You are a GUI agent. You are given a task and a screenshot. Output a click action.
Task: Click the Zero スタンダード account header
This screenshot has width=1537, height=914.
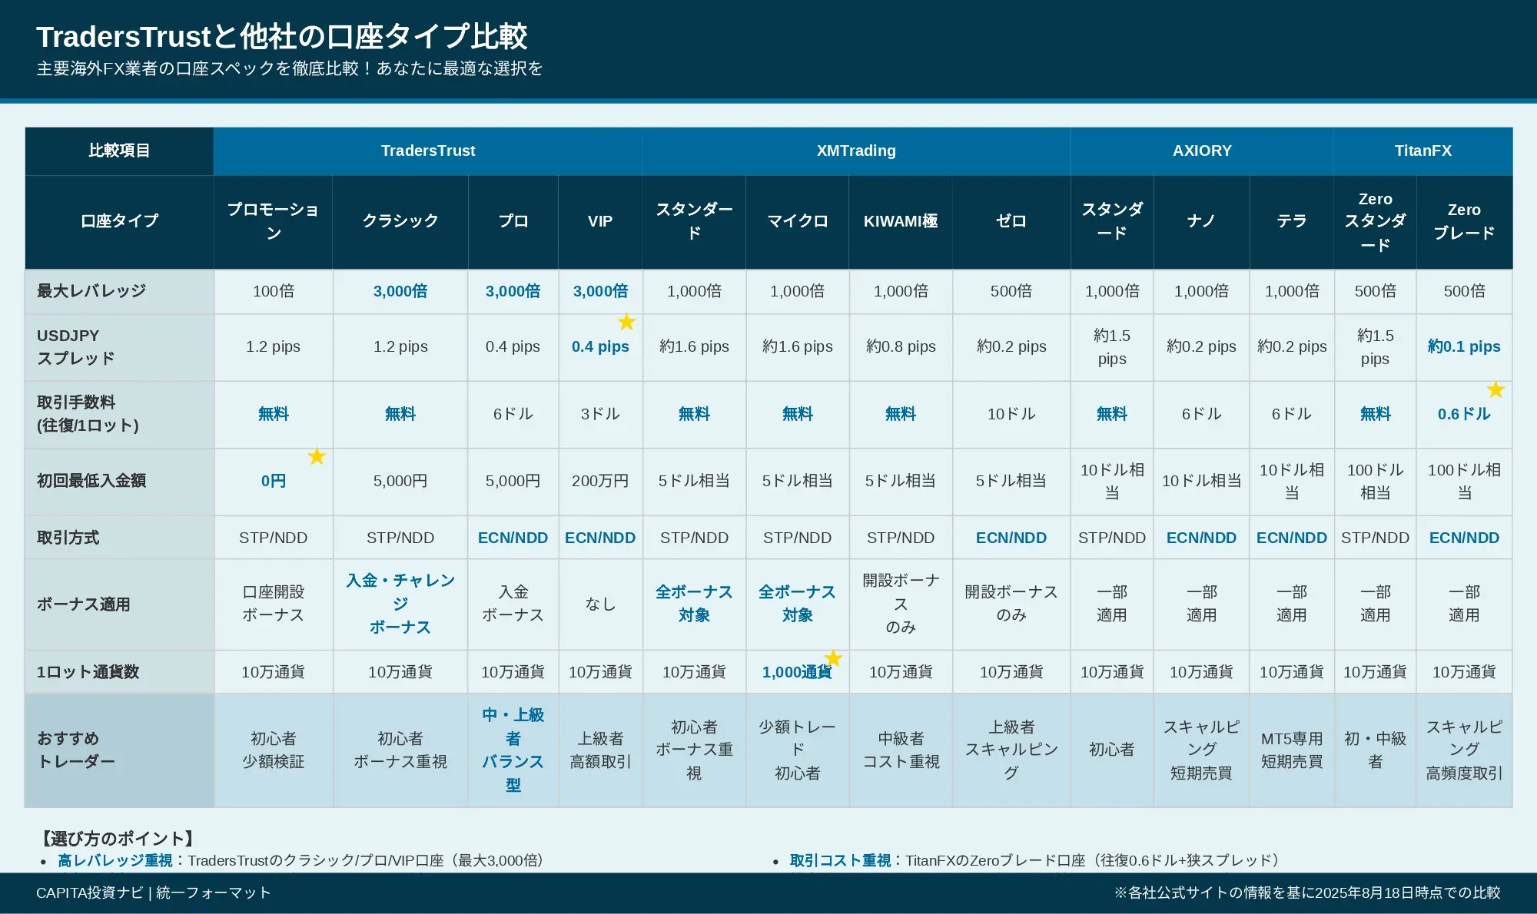click(x=1375, y=221)
